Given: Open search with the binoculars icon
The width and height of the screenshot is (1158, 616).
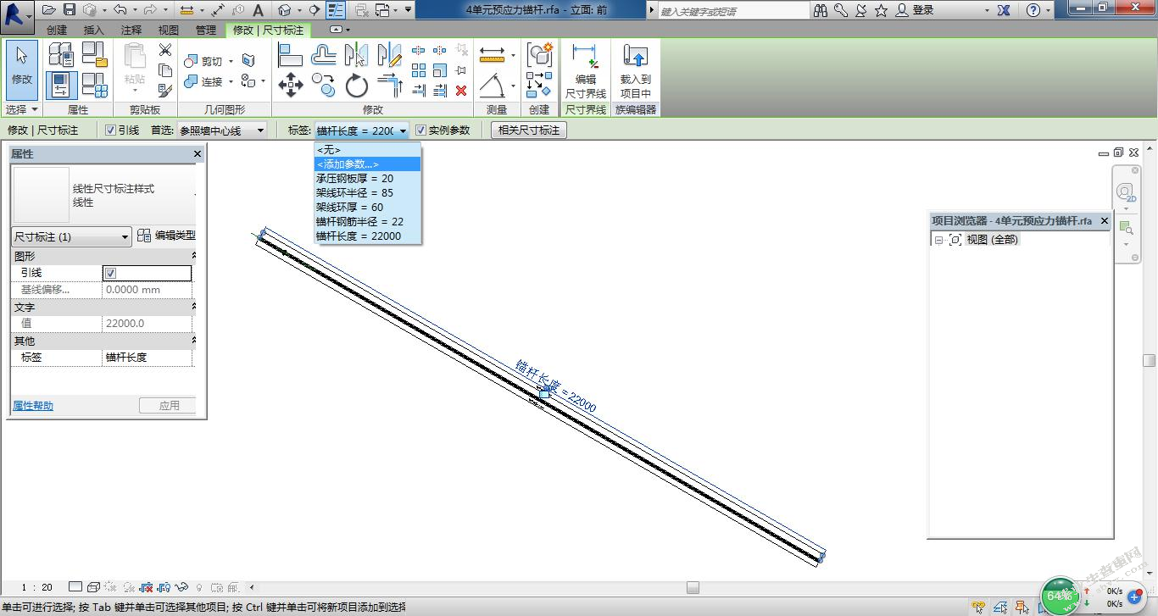Looking at the screenshot, I should [821, 10].
